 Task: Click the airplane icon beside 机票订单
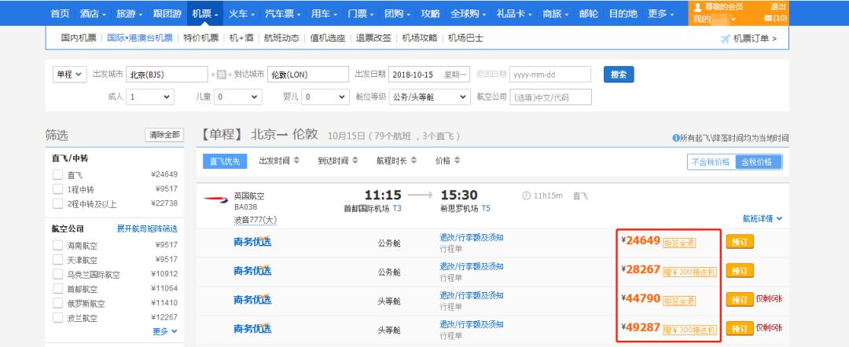coord(726,38)
